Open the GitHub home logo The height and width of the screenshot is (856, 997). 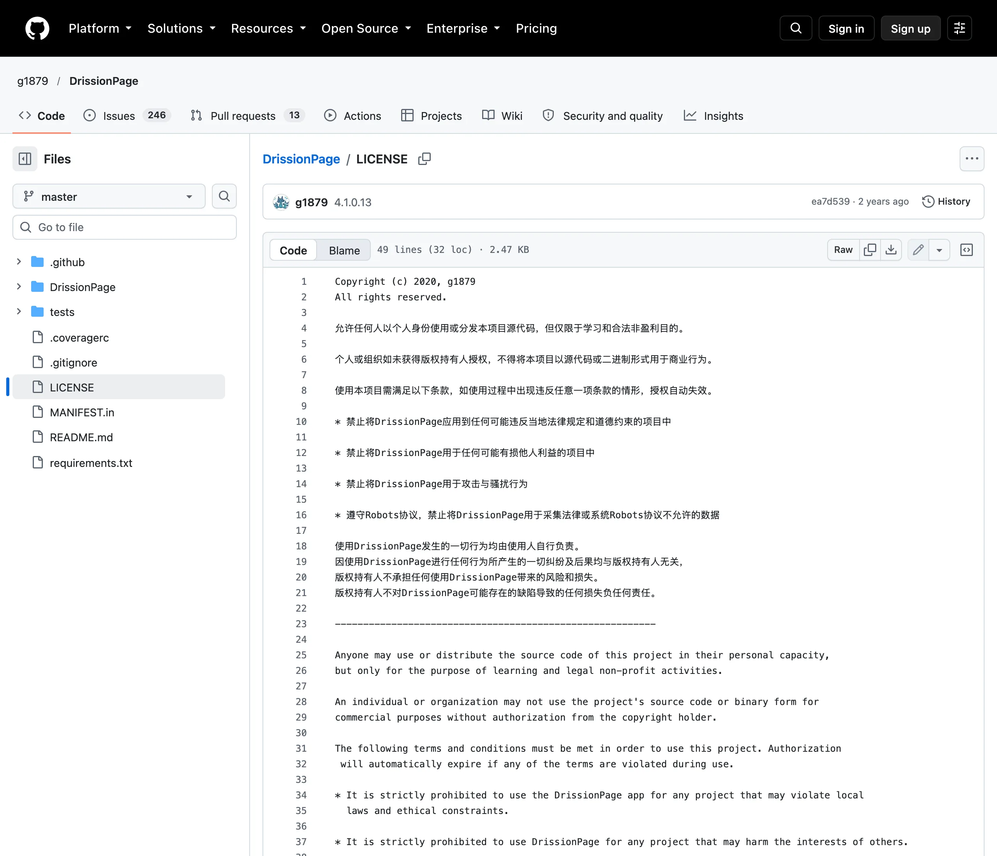pyautogui.click(x=37, y=28)
